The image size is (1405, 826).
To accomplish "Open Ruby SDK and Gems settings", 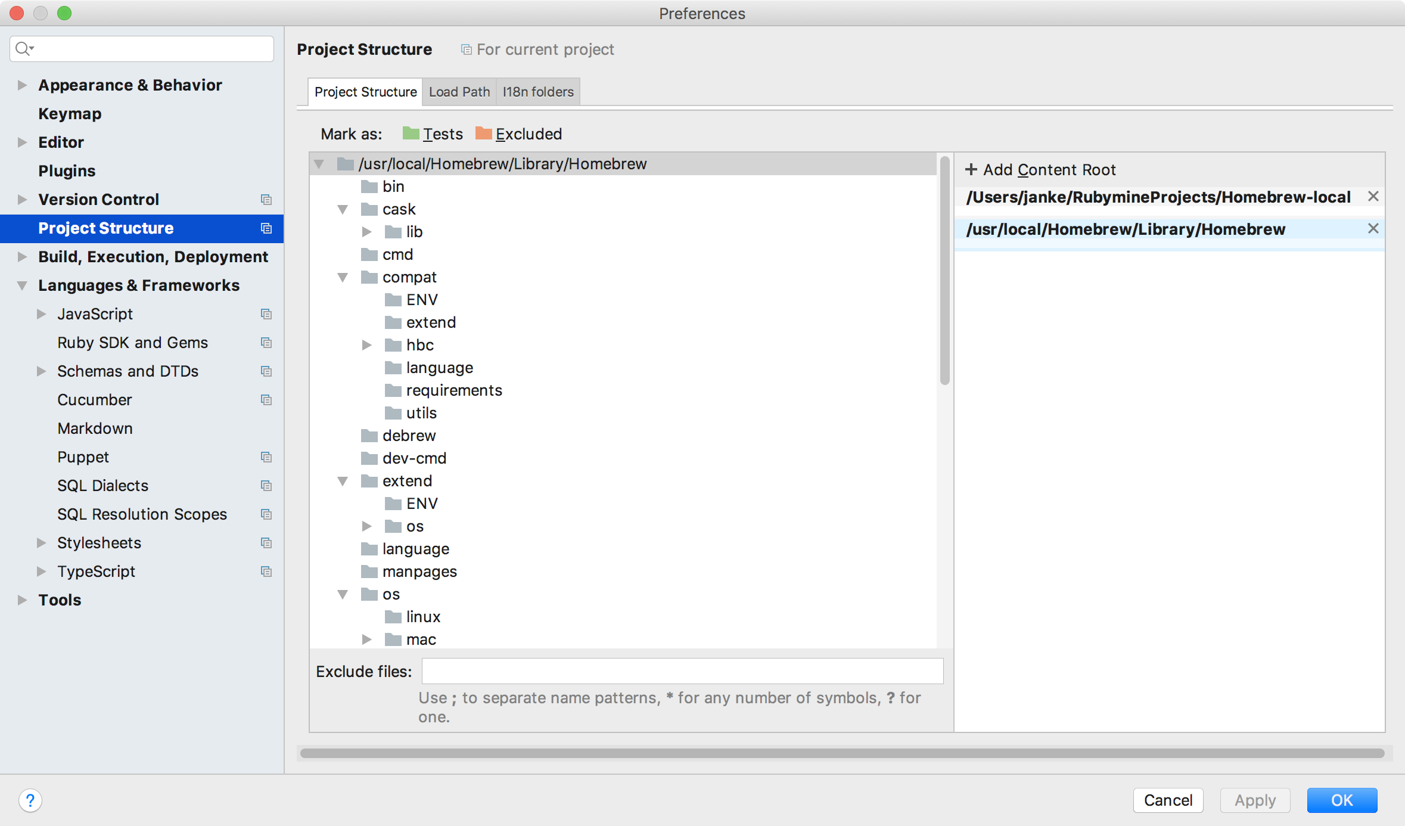I will (132, 343).
